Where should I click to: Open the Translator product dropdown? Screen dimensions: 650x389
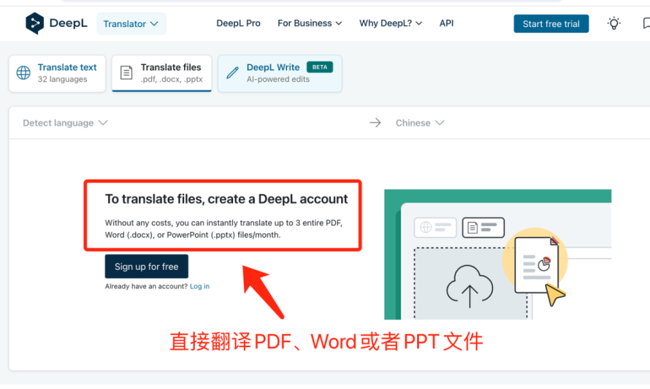[131, 24]
